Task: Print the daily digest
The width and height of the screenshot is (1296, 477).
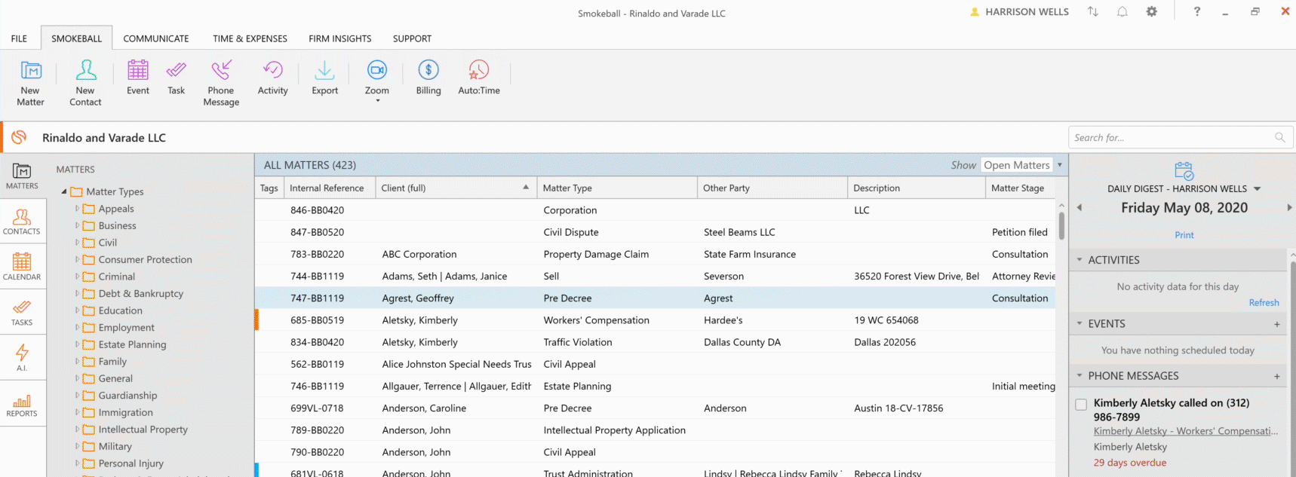Action: click(x=1184, y=235)
